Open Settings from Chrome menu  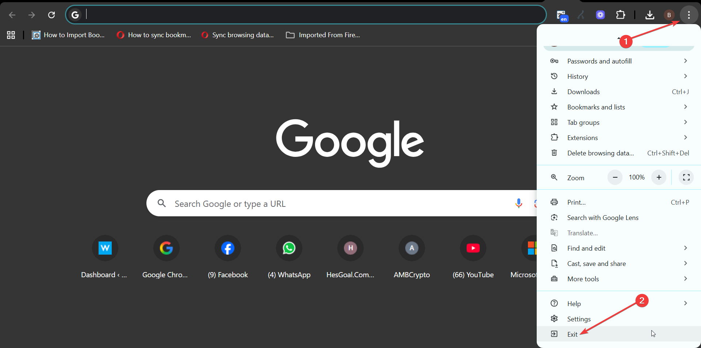(x=619, y=319)
